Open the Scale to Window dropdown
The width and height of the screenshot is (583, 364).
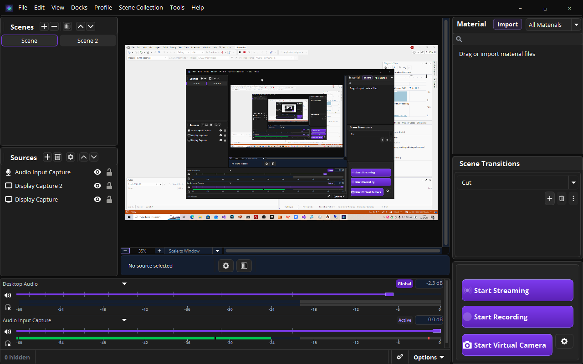[x=217, y=251]
